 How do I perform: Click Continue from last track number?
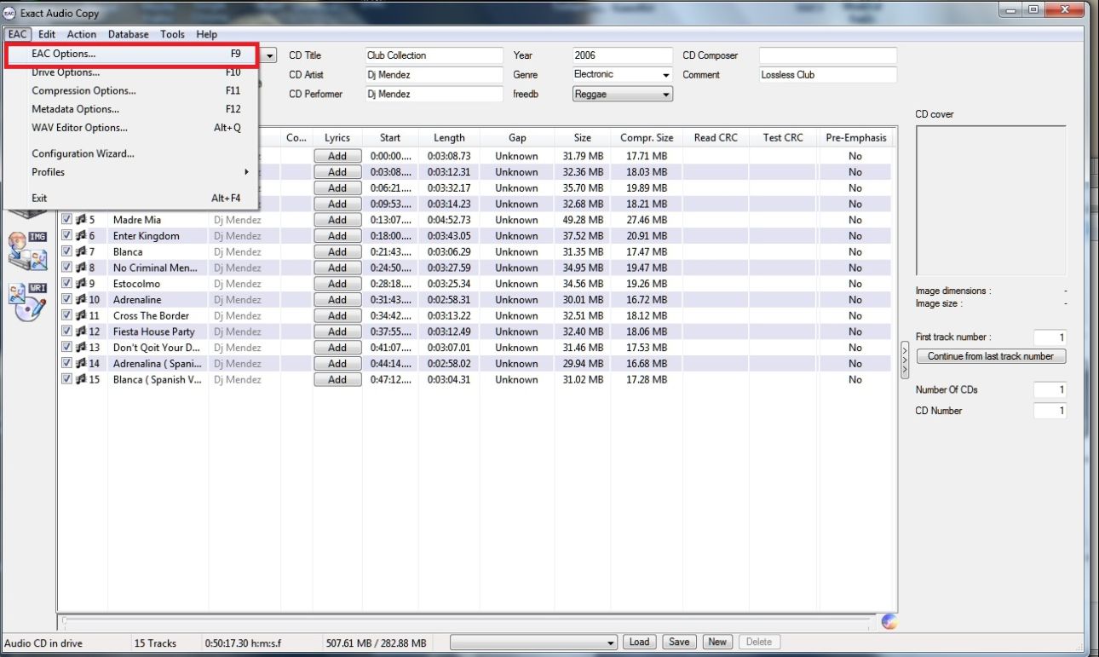point(991,356)
